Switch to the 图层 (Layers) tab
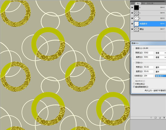The width and height of the screenshot is (166, 130). pos(133,4)
